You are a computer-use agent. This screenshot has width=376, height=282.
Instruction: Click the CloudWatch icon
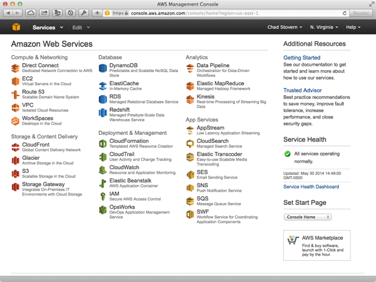(x=103, y=170)
